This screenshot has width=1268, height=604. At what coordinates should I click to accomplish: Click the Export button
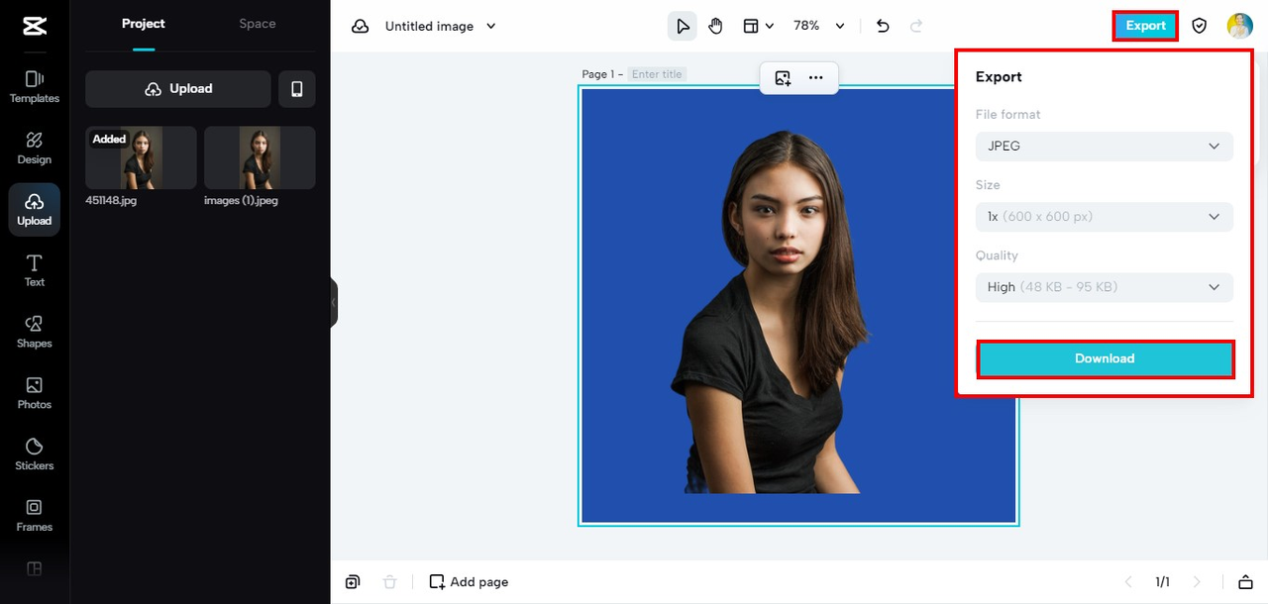(x=1145, y=27)
